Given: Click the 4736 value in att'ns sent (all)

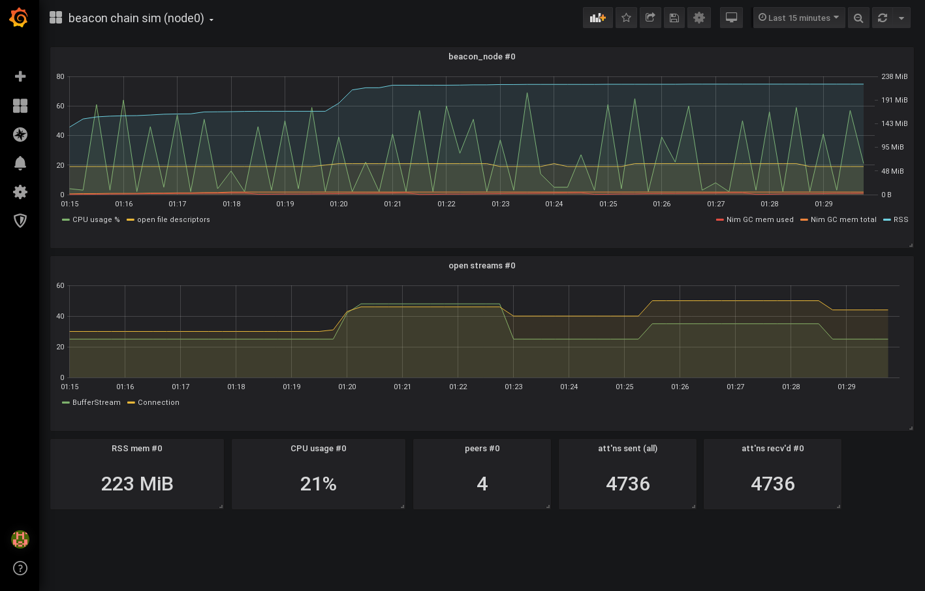Looking at the screenshot, I should (628, 484).
